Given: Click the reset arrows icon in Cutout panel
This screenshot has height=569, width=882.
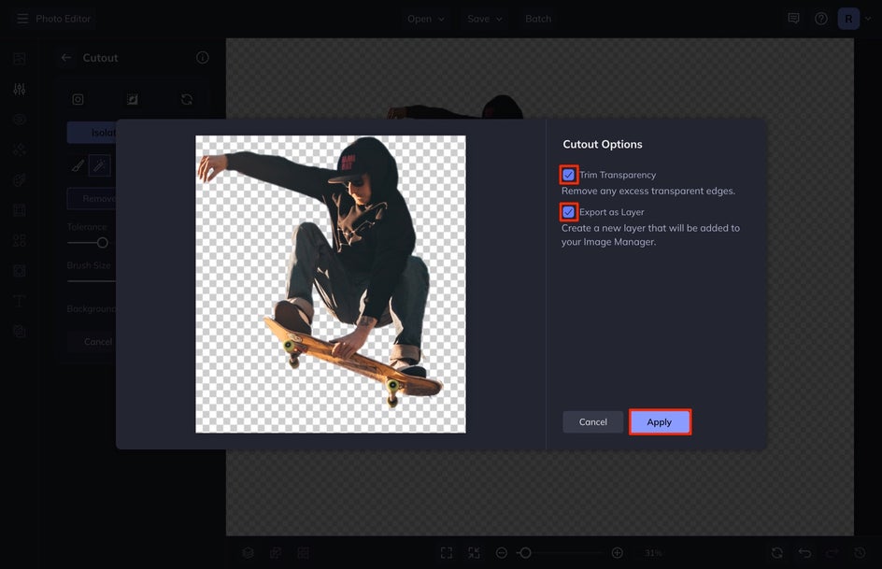Looking at the screenshot, I should point(187,100).
